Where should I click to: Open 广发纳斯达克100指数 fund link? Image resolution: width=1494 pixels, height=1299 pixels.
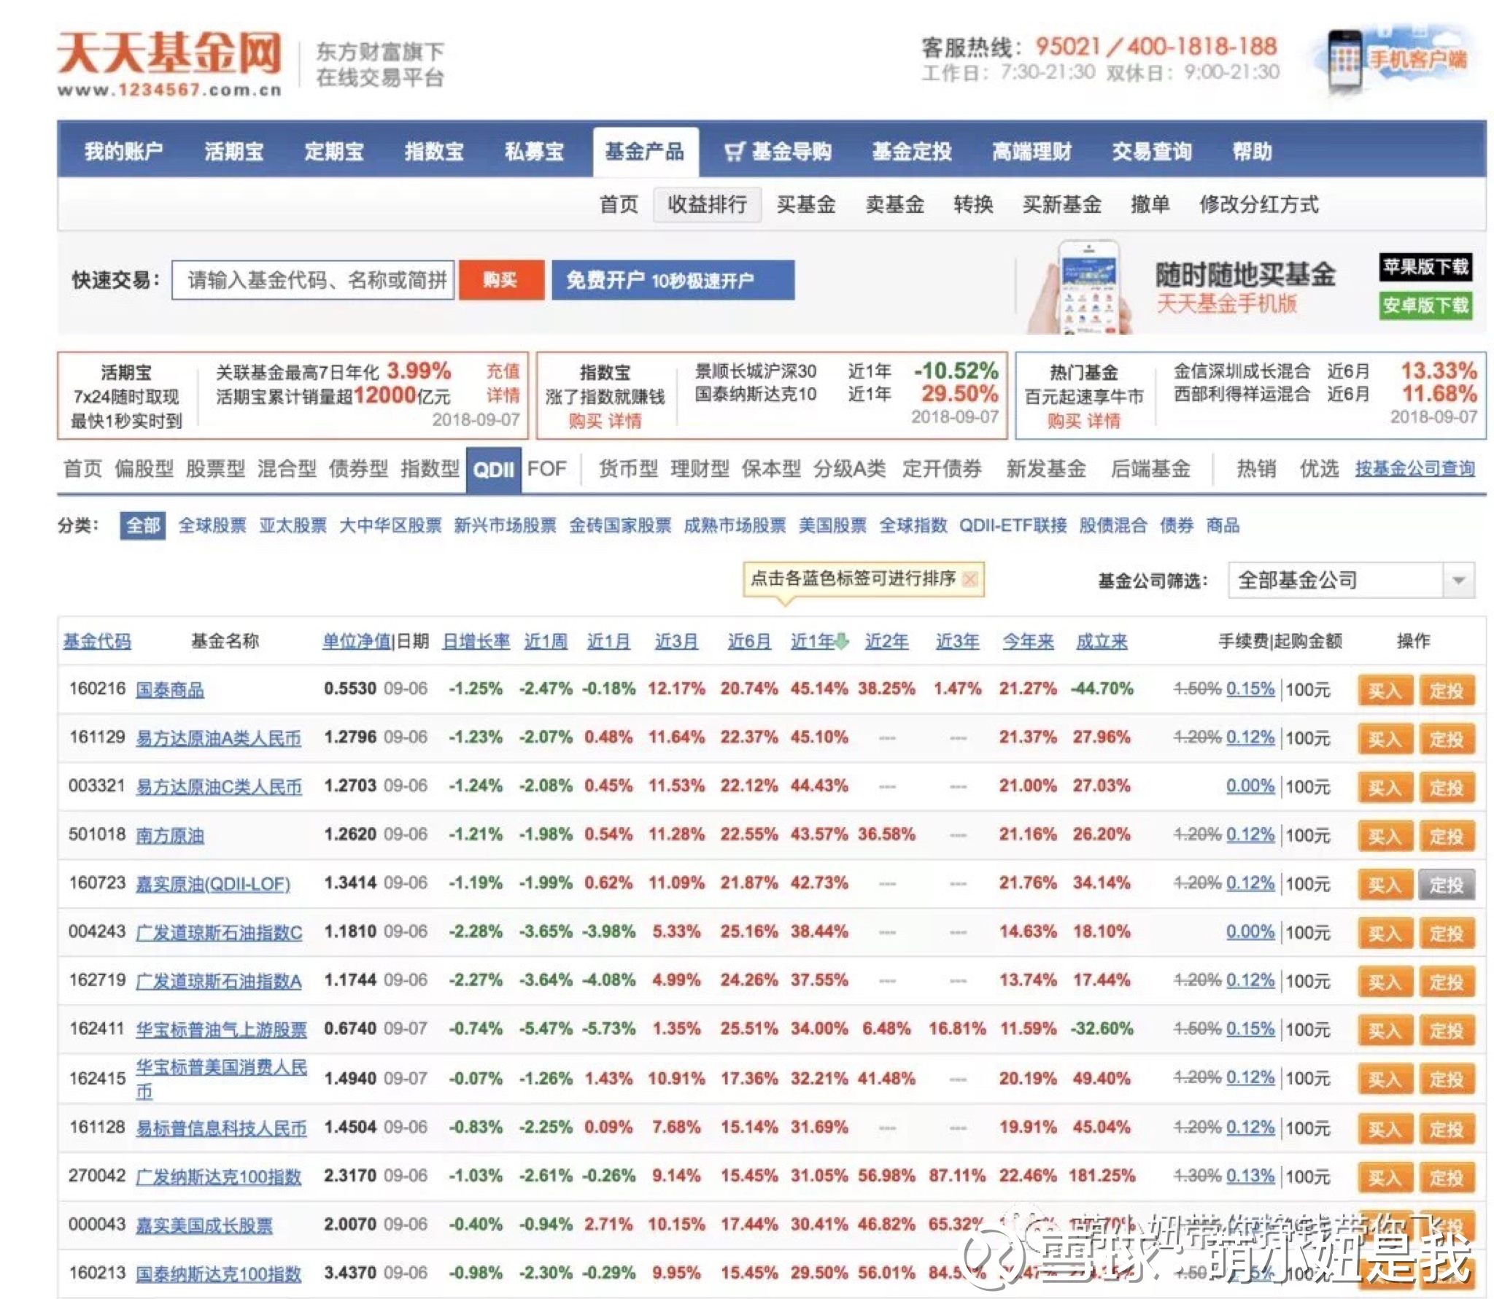tap(219, 1176)
